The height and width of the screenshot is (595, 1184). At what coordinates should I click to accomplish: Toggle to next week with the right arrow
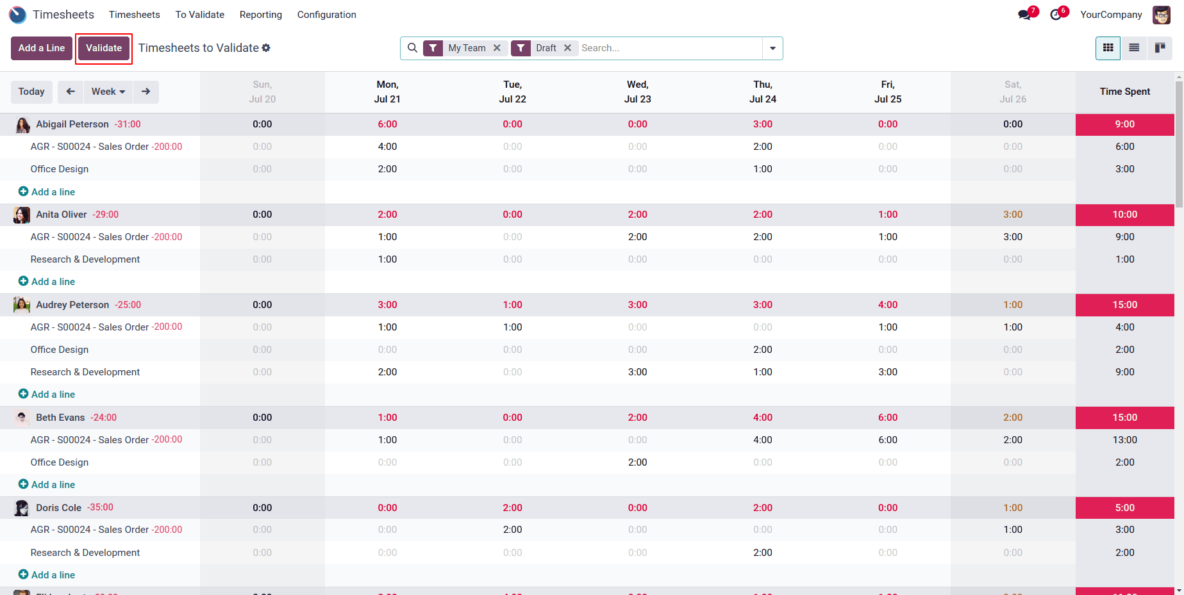[x=146, y=92]
